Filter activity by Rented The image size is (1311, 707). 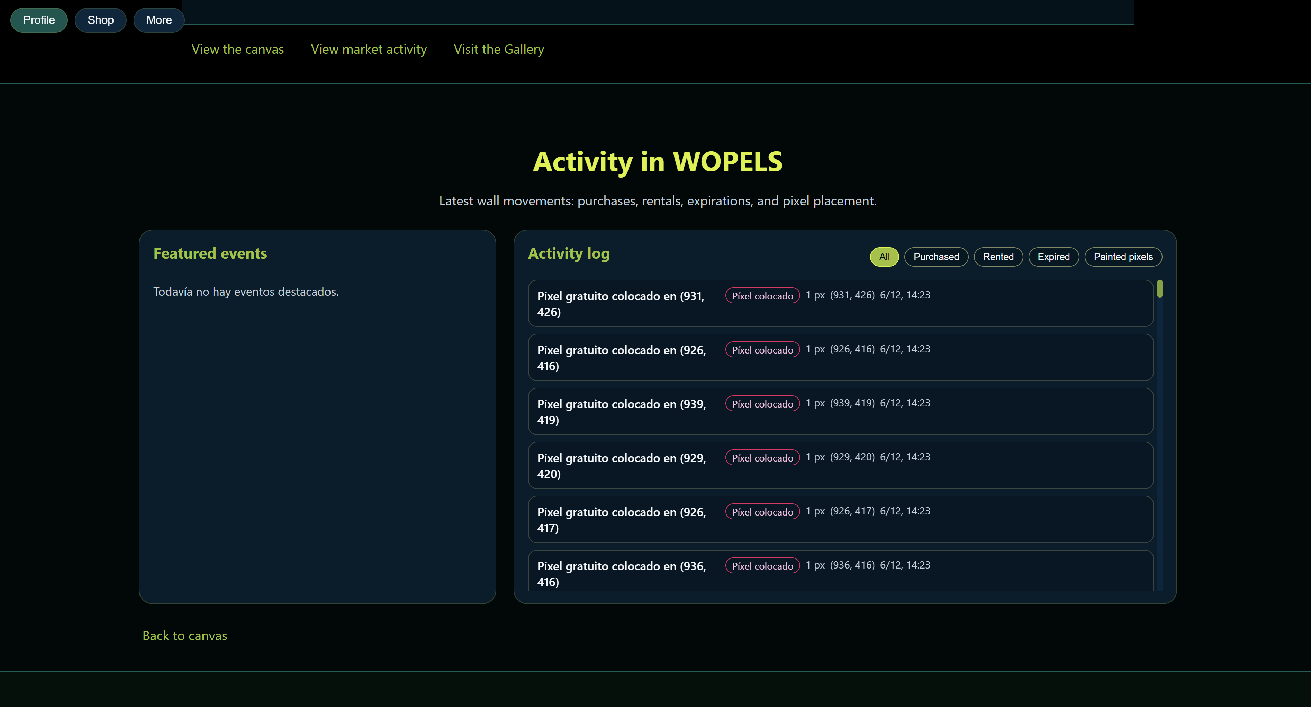click(x=998, y=257)
